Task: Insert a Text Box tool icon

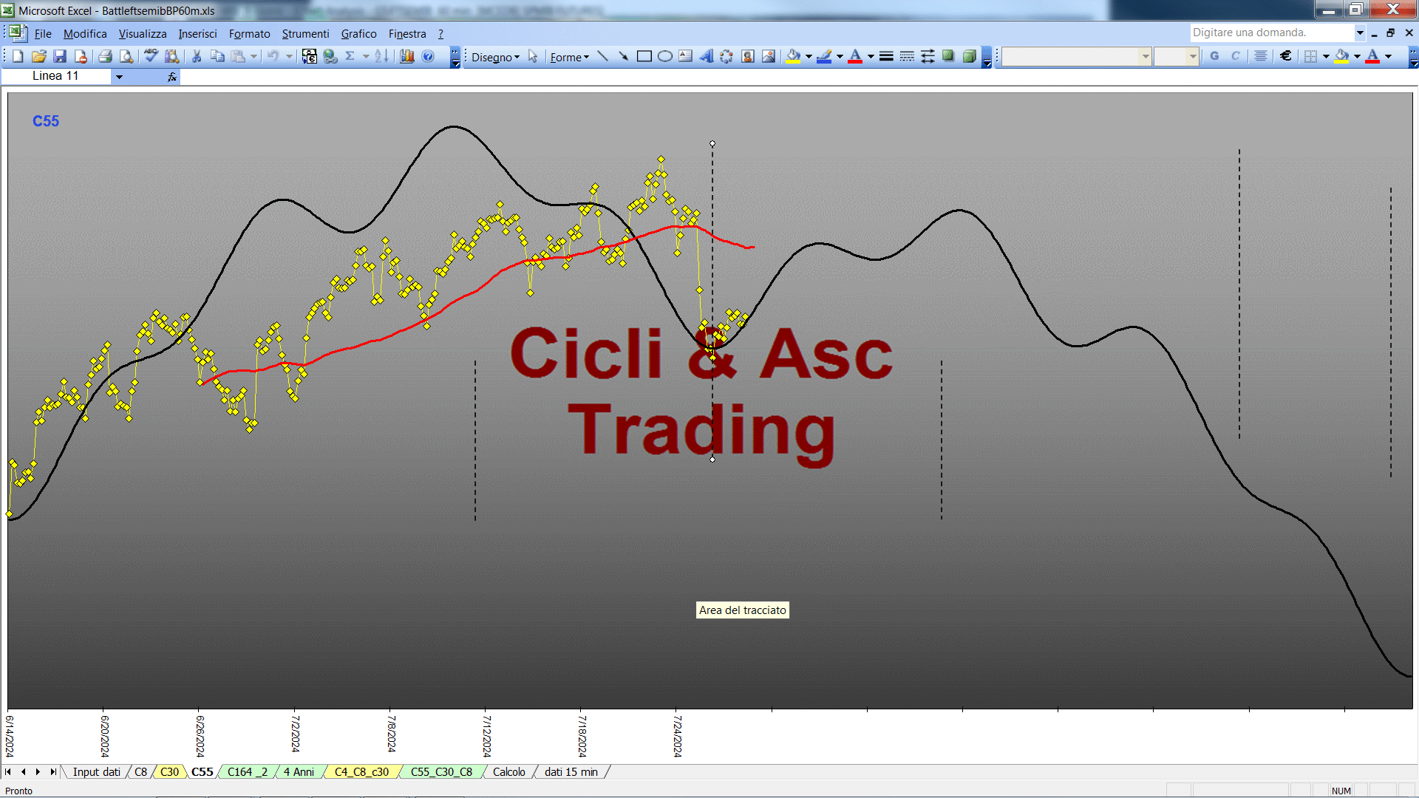Action: [686, 56]
